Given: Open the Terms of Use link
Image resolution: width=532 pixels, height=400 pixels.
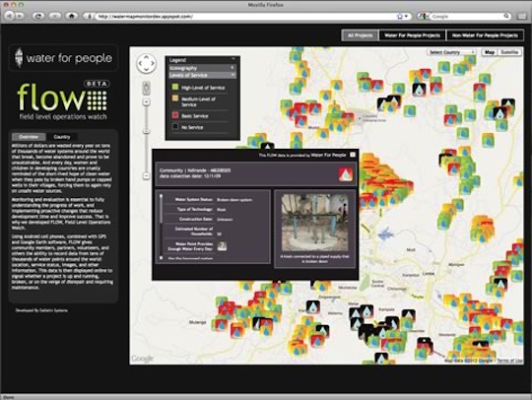Looking at the screenshot, I should point(510,361).
